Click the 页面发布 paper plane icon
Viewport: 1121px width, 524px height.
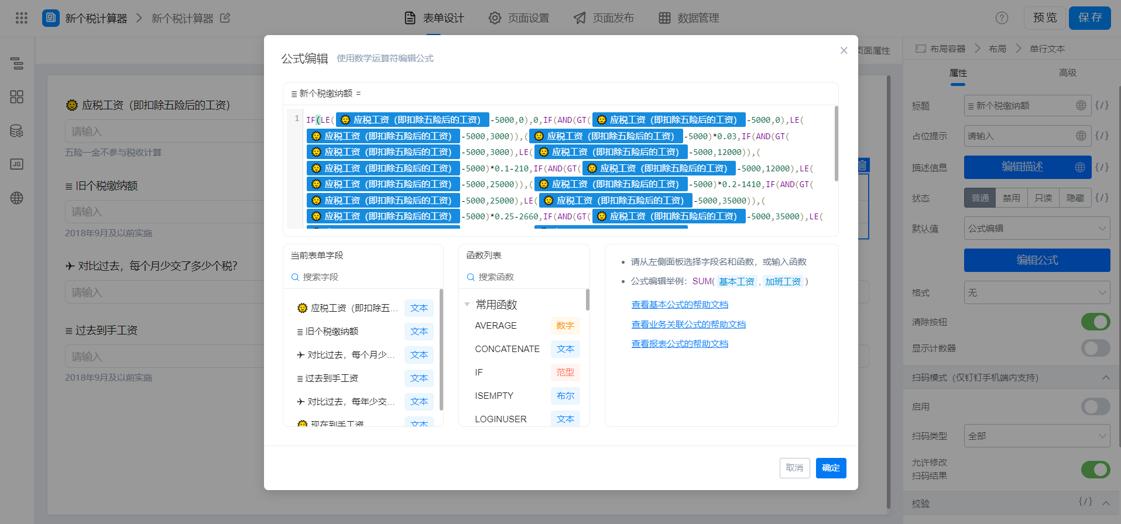point(580,18)
